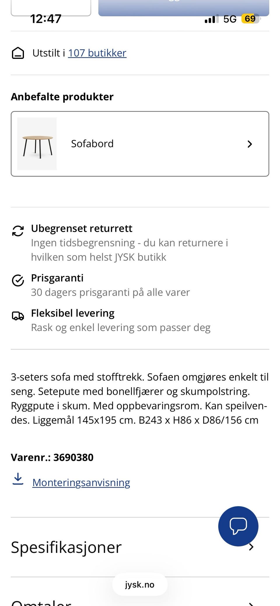Viewport: 280px width, 606px height.
Task: Tap the jysk.no address pill
Action: pos(140,585)
